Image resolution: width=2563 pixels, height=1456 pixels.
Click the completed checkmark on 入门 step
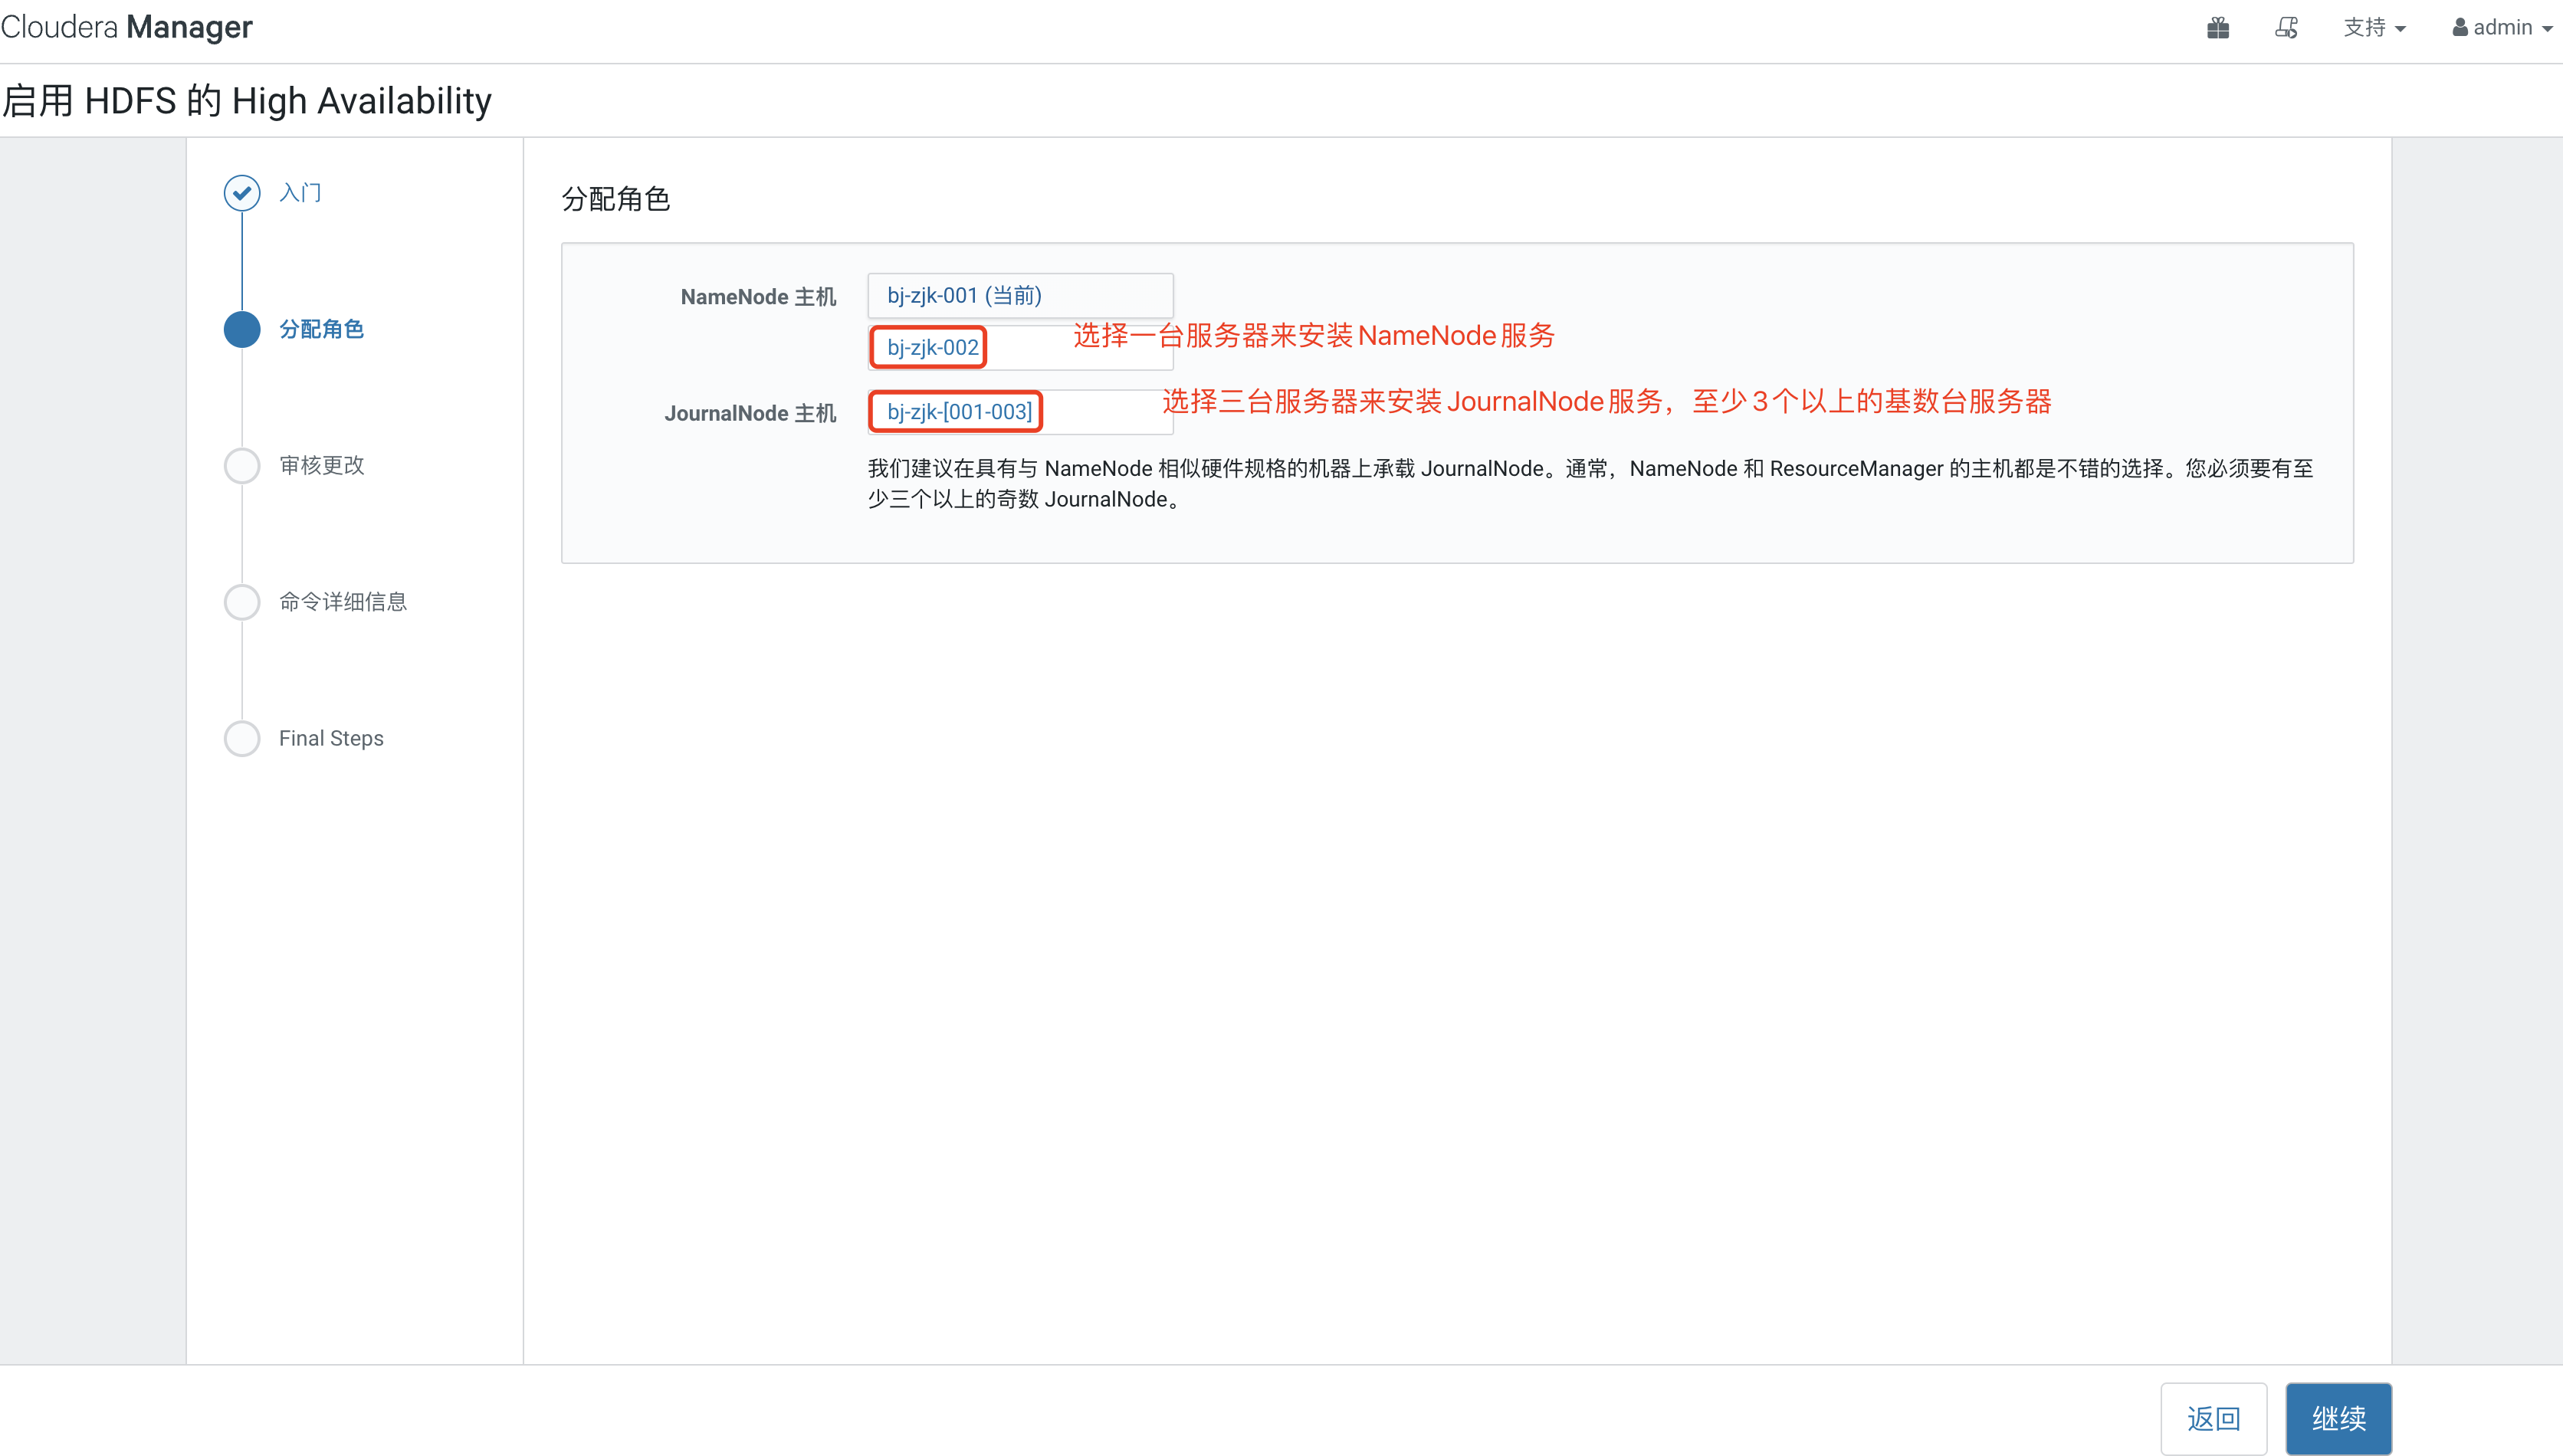(x=241, y=192)
